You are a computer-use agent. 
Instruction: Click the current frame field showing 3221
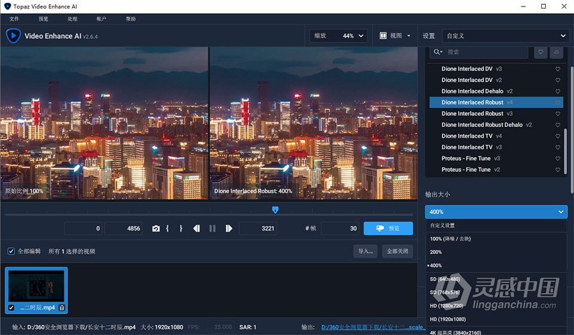pos(258,229)
